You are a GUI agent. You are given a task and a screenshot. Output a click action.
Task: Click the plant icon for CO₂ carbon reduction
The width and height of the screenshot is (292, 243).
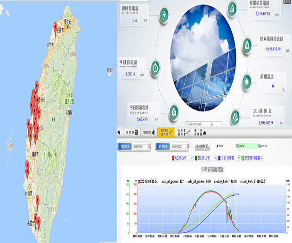235,115
